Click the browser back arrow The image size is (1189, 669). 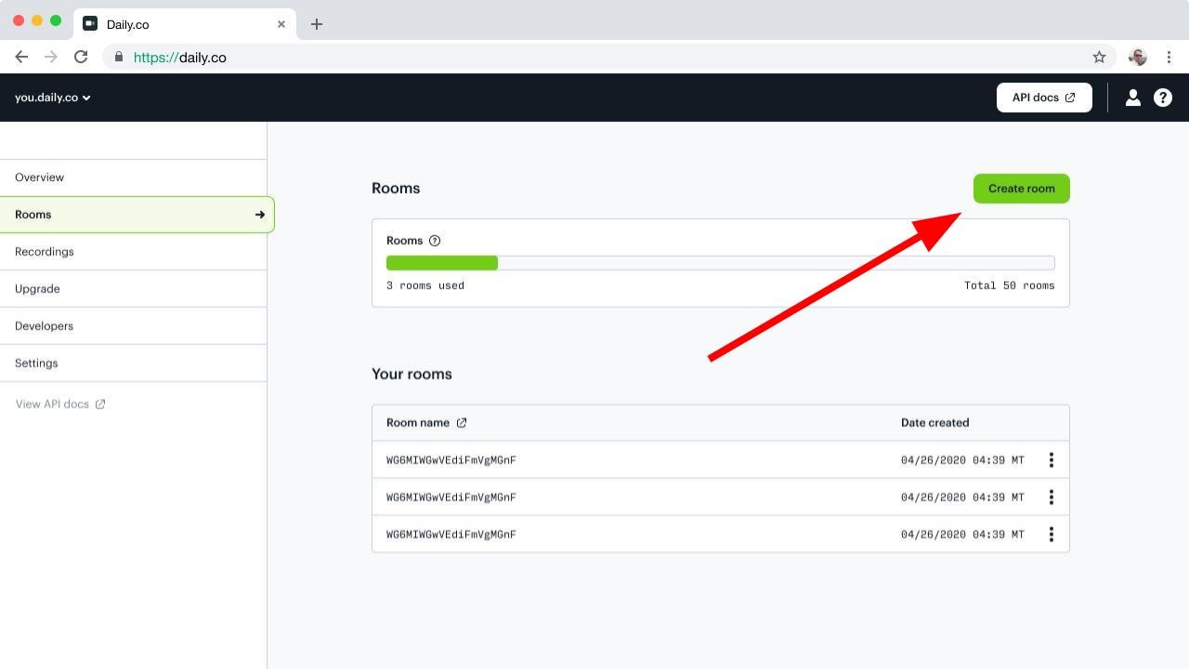click(21, 57)
